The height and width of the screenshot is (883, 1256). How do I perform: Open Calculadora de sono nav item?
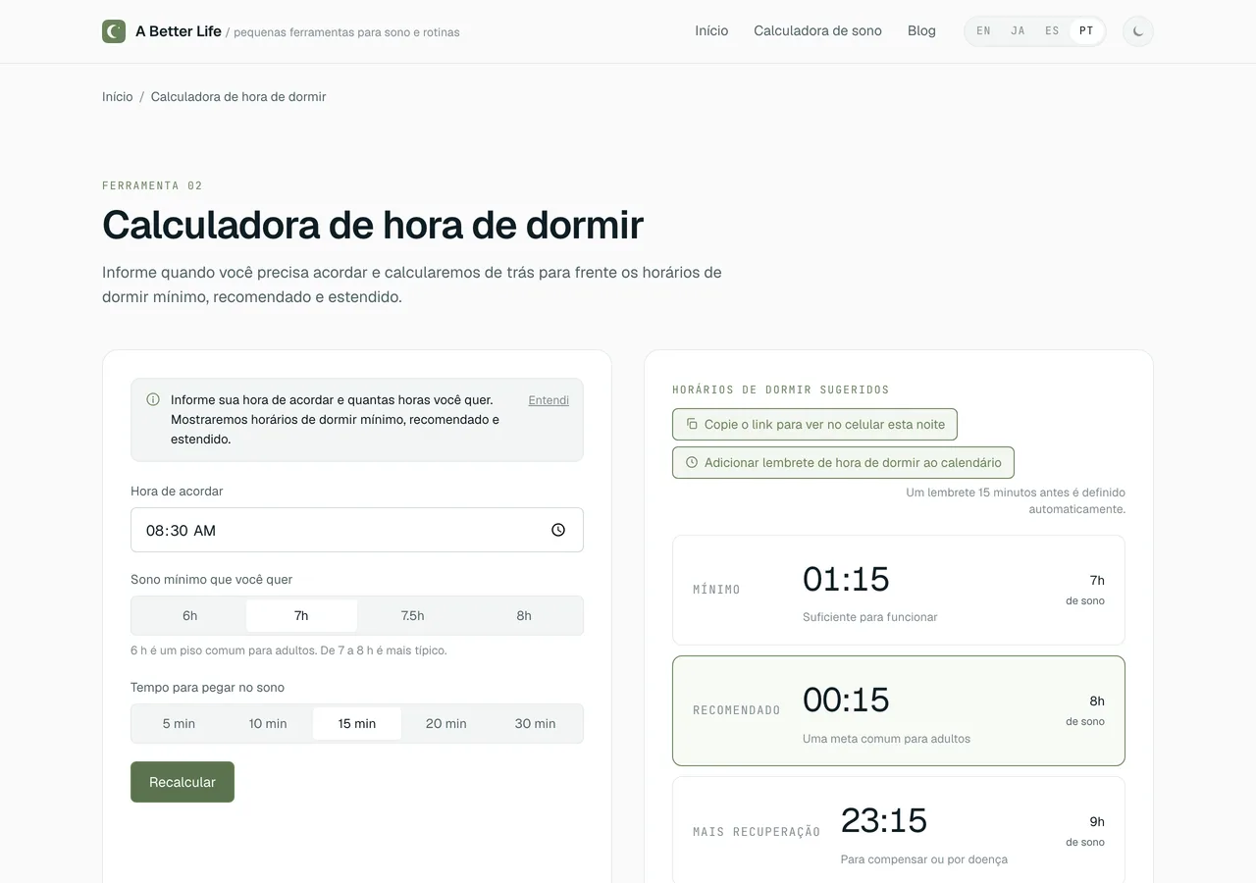(x=817, y=31)
